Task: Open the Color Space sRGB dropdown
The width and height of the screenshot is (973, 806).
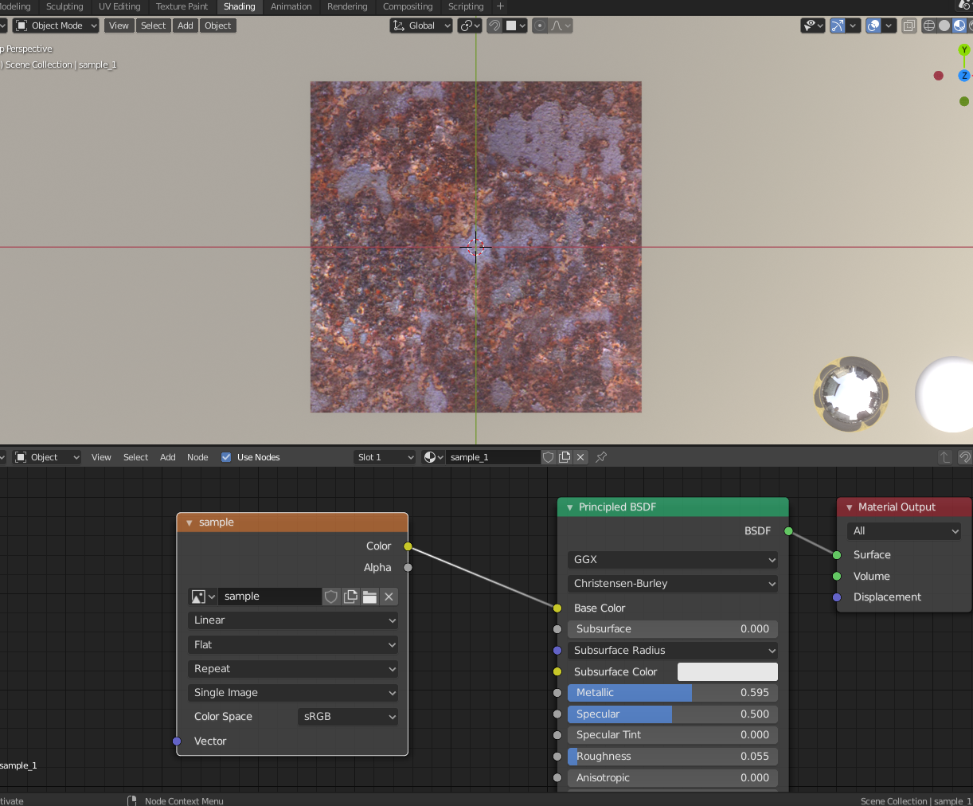Action: click(x=349, y=717)
